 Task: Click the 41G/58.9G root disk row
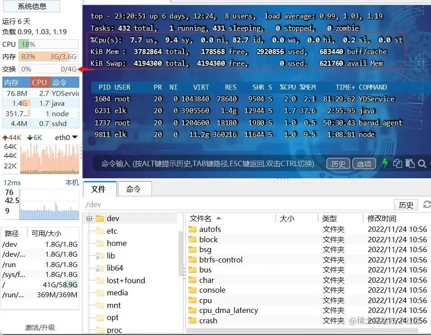[x=40, y=285]
